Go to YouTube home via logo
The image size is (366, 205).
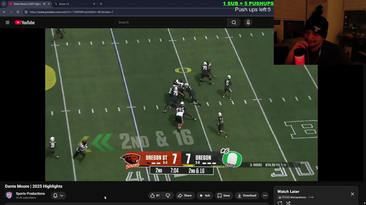[x=25, y=22]
